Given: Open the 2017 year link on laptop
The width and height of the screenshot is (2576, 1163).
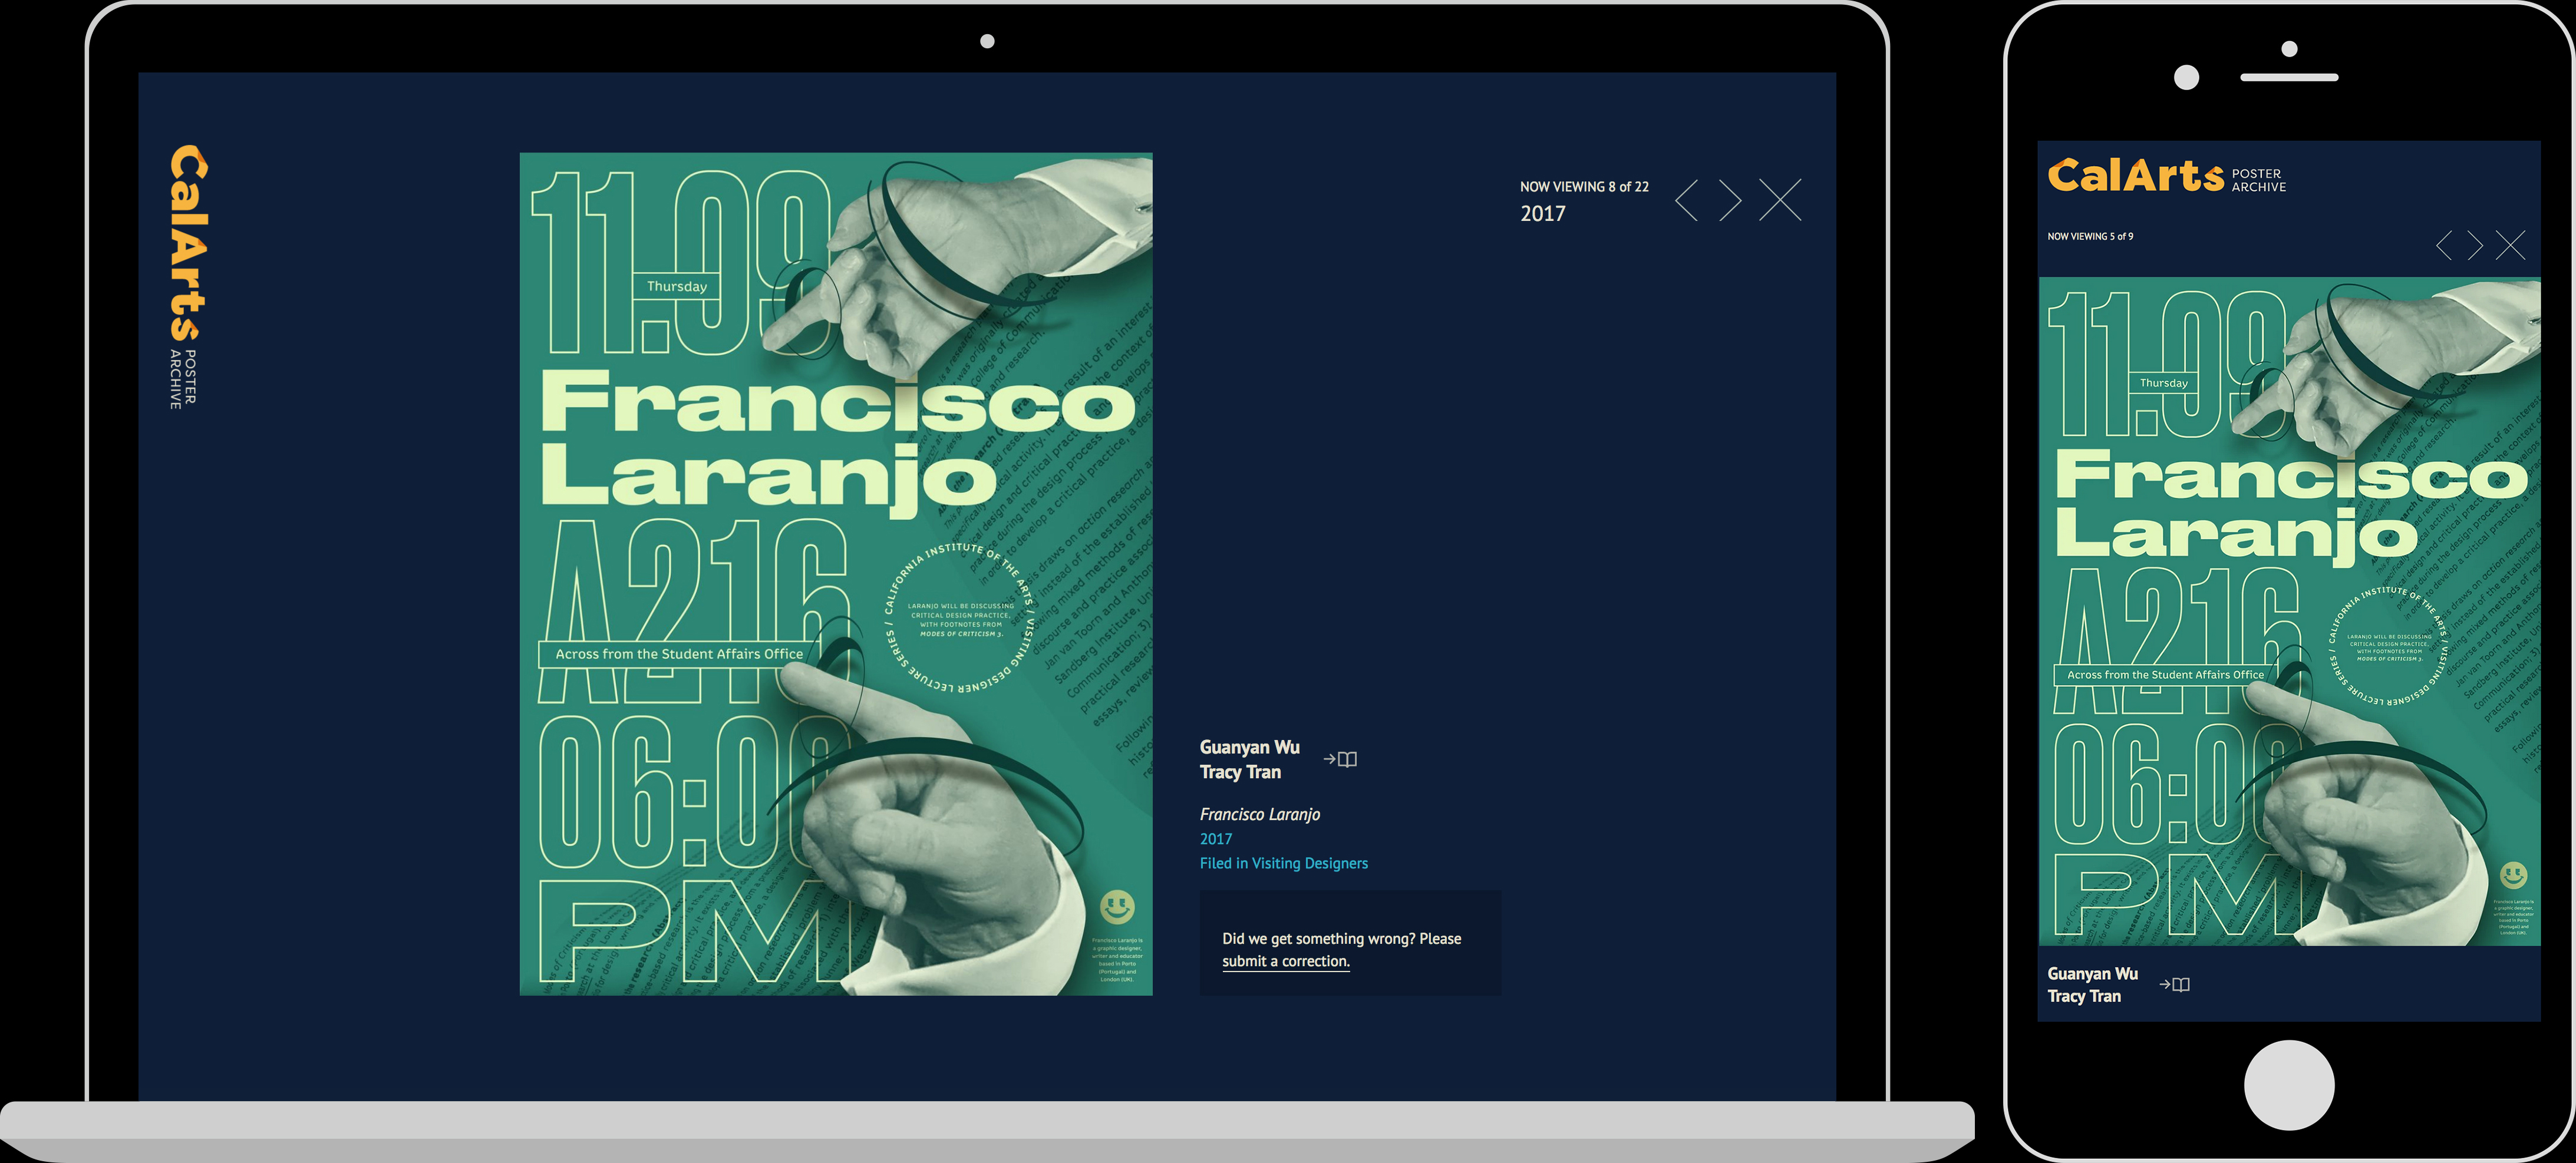Looking at the screenshot, I should pyautogui.click(x=1216, y=839).
